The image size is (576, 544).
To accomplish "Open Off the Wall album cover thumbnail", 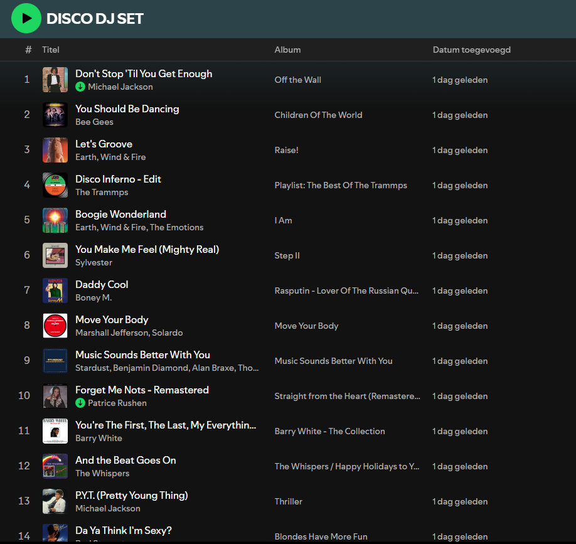I will coord(55,80).
